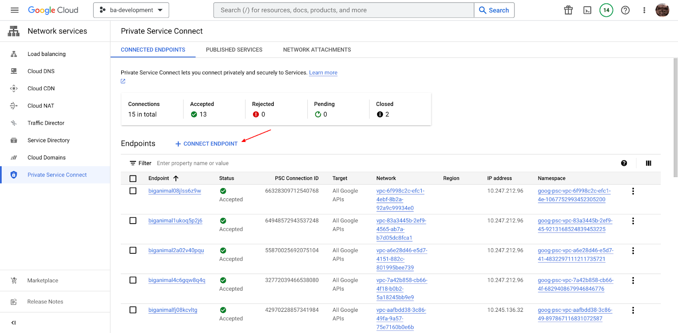This screenshot has height=333, width=678.
Task: Open actions menu for biganimal2a02v40pqu row
Action: (x=633, y=251)
